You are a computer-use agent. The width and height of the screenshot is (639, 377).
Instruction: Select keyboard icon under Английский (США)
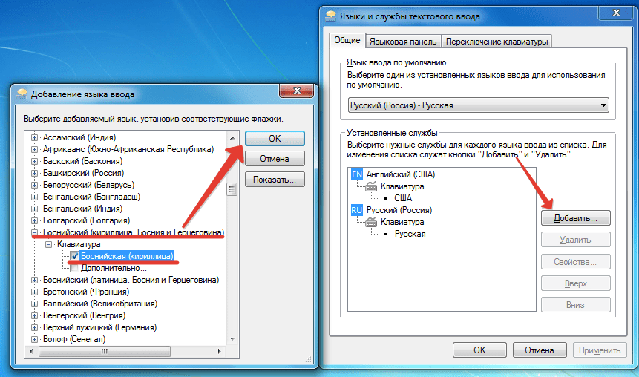coord(371,187)
